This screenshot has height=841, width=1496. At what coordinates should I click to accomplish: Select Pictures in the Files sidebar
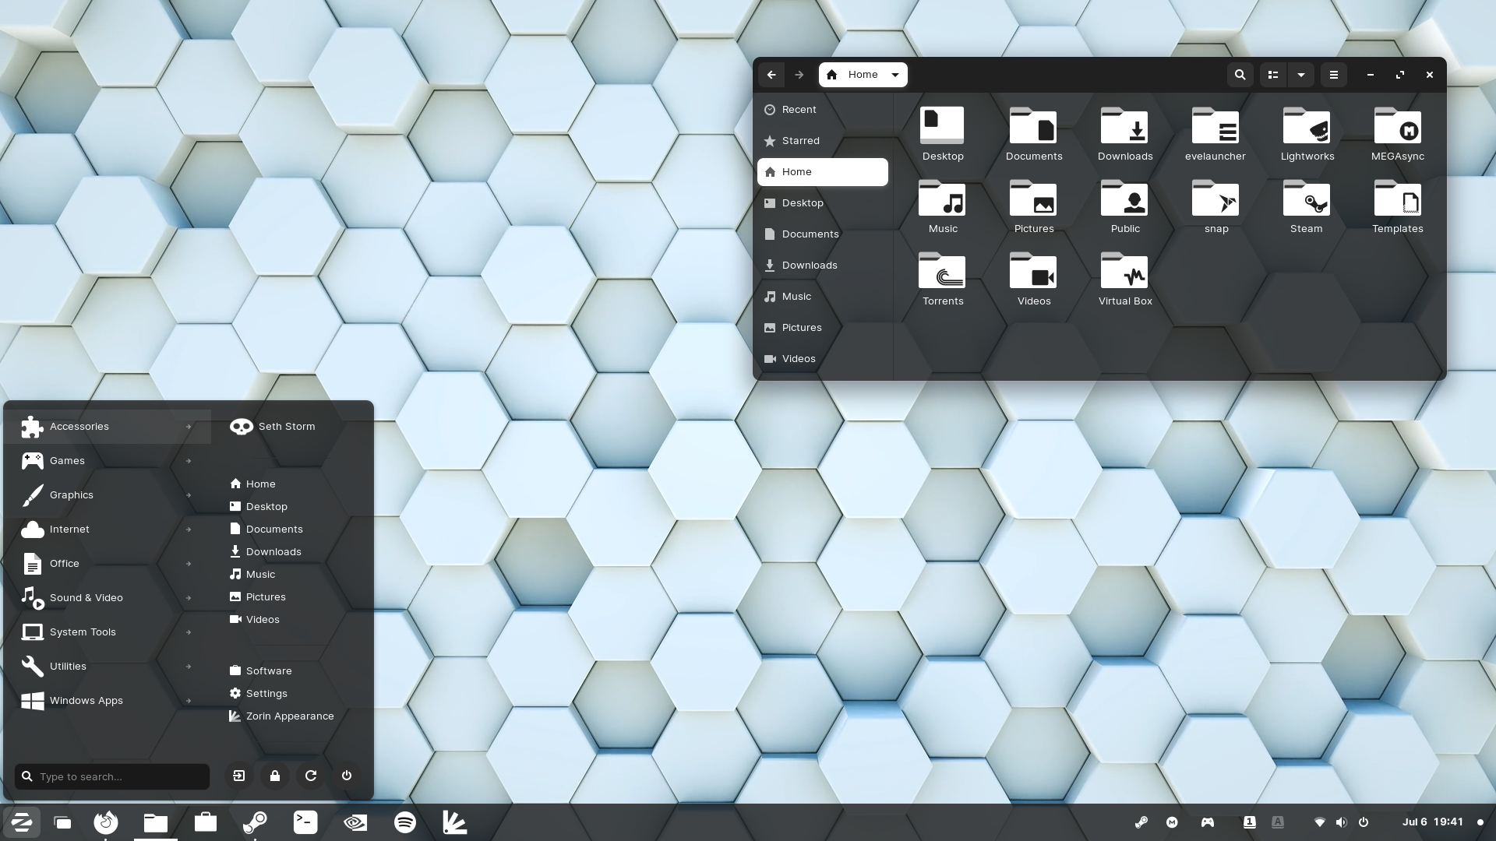[x=823, y=328]
